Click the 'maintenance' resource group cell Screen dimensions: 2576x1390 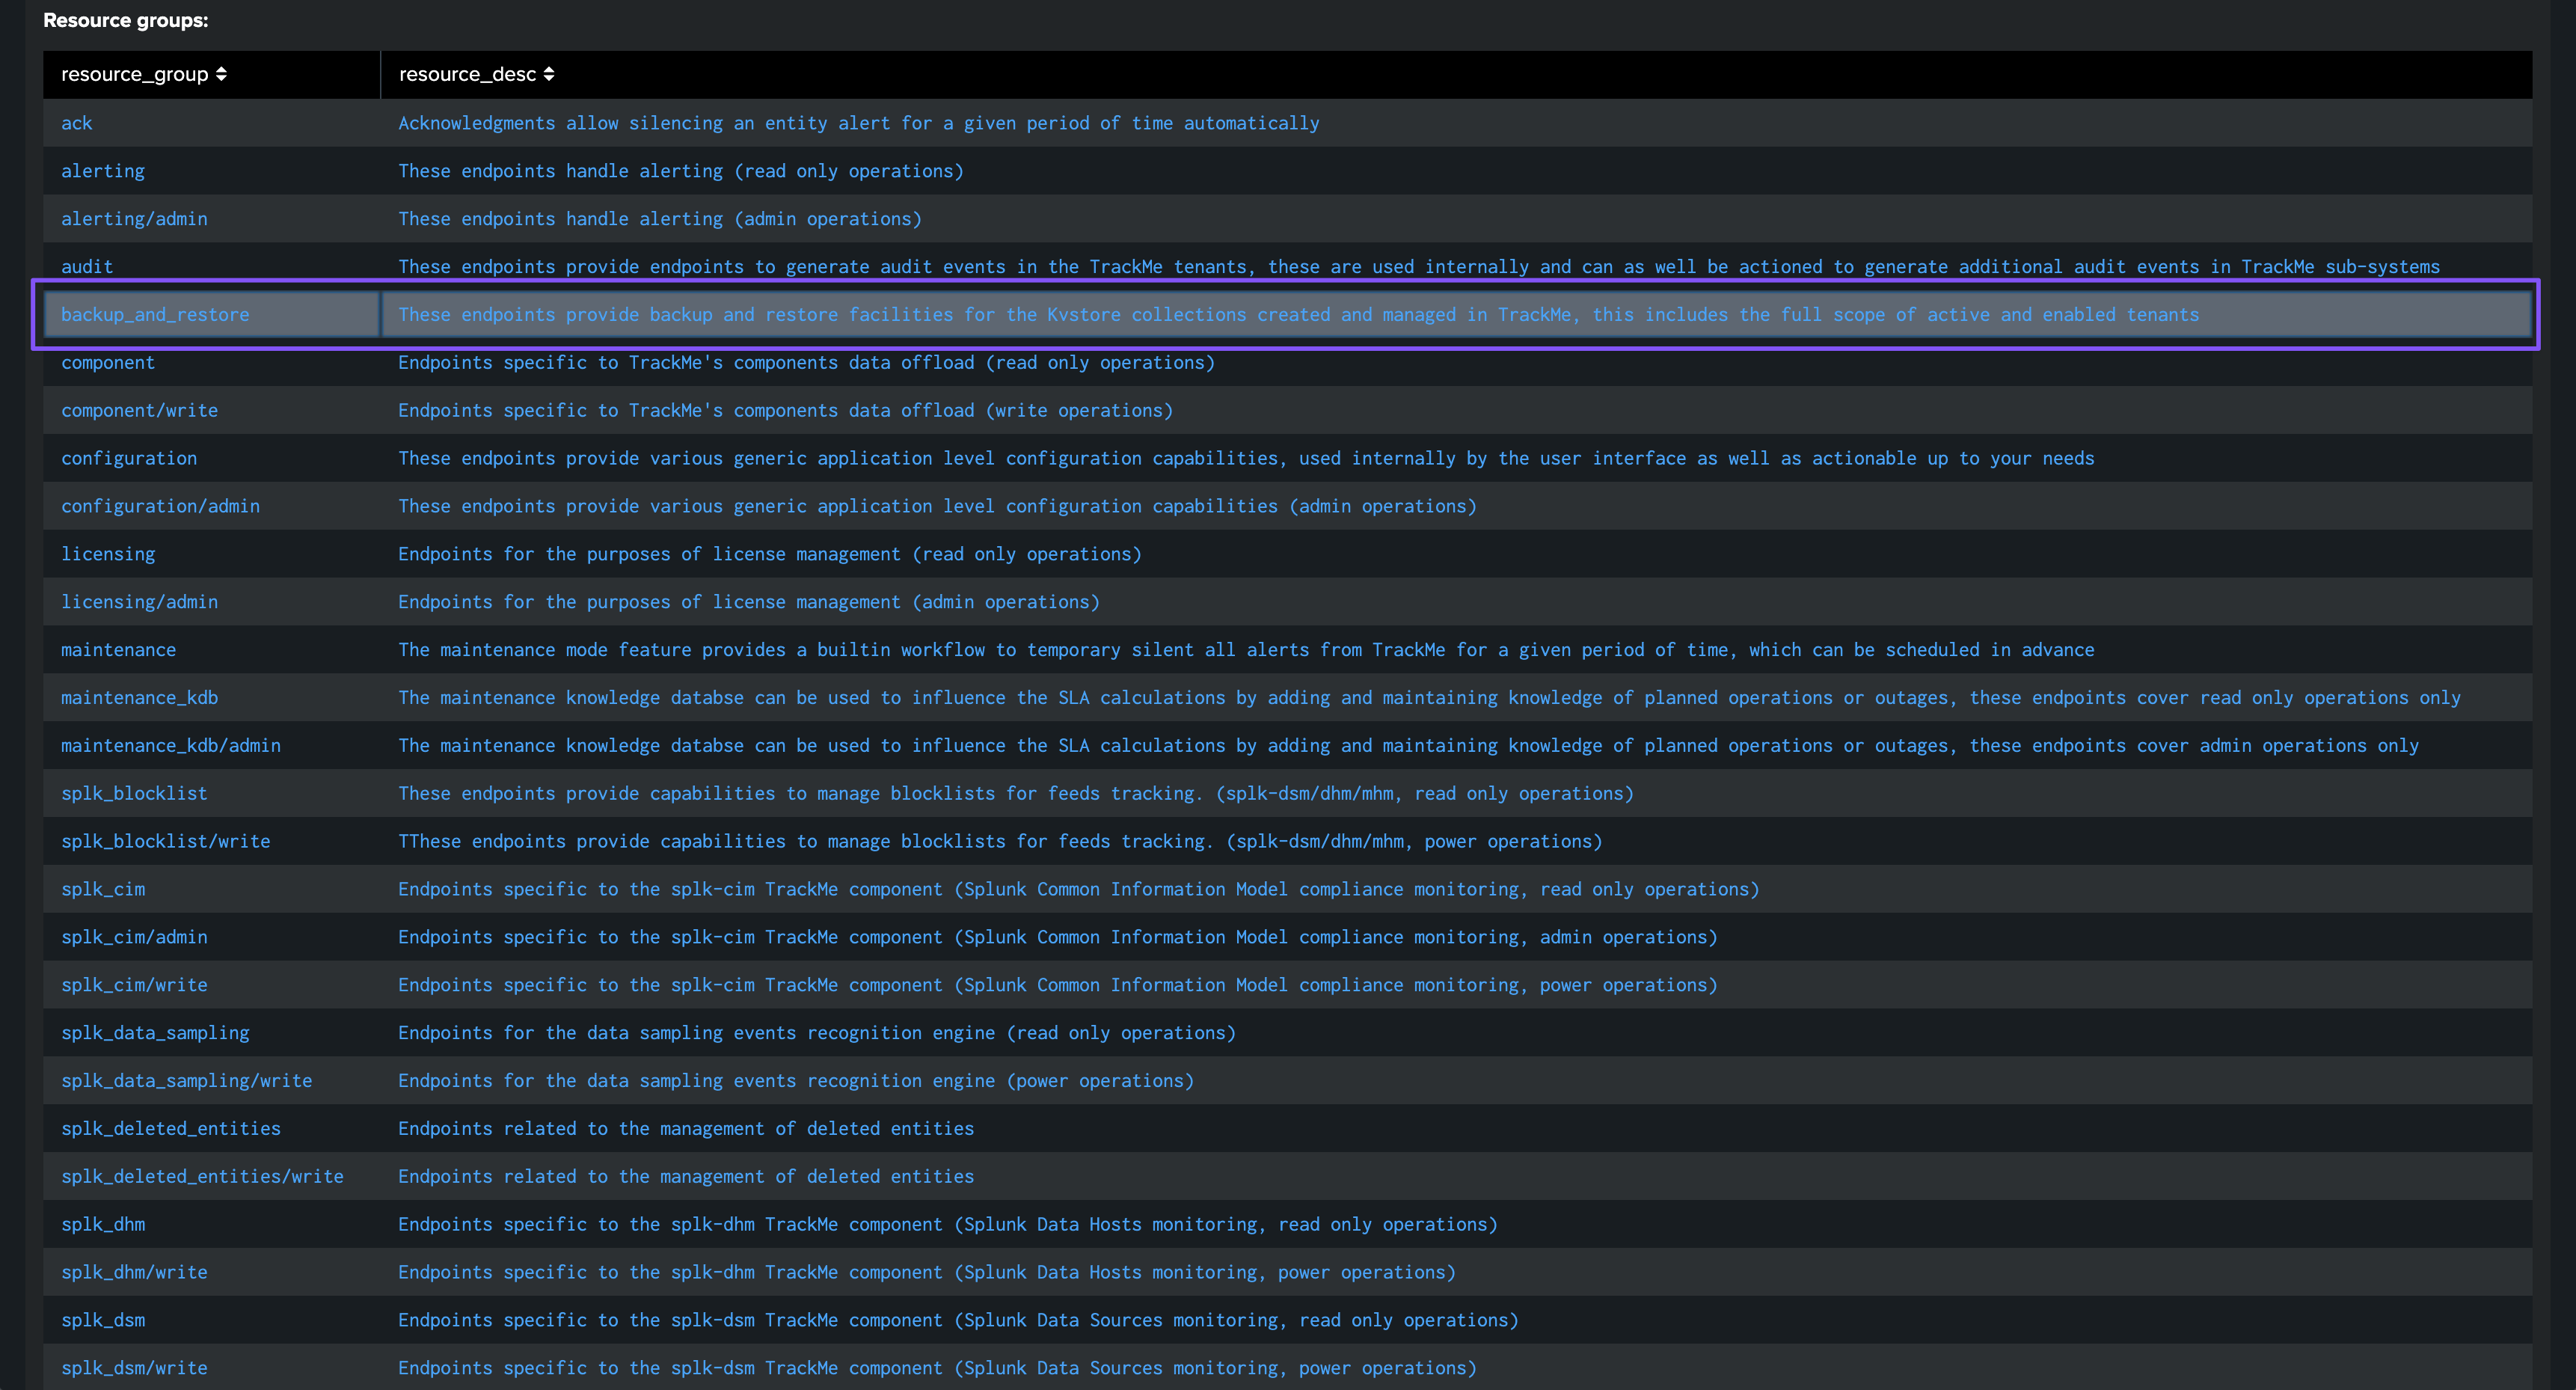pyautogui.click(x=118, y=650)
